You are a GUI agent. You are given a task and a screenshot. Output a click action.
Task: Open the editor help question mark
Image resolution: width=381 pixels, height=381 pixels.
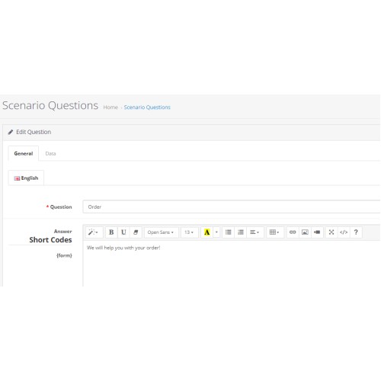(356, 232)
